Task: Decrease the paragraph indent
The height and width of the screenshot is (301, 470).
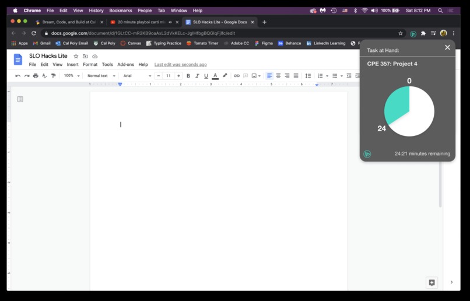Action: click(x=349, y=76)
